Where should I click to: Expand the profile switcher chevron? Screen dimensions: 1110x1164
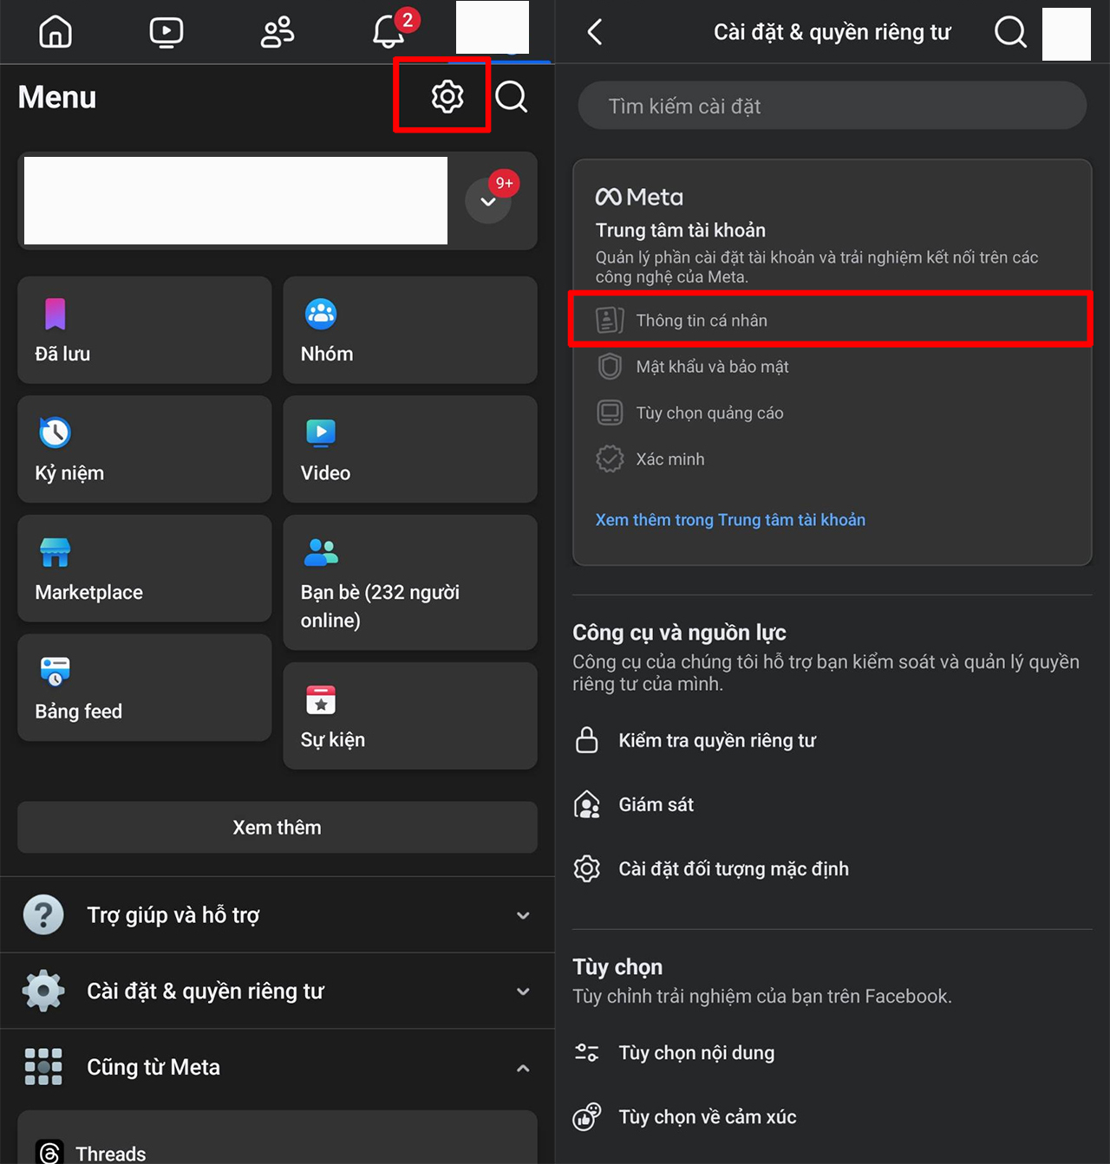point(488,201)
